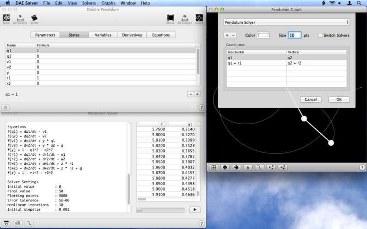Click the grid icon in Pendulum Graph toolbar

[213, 167]
